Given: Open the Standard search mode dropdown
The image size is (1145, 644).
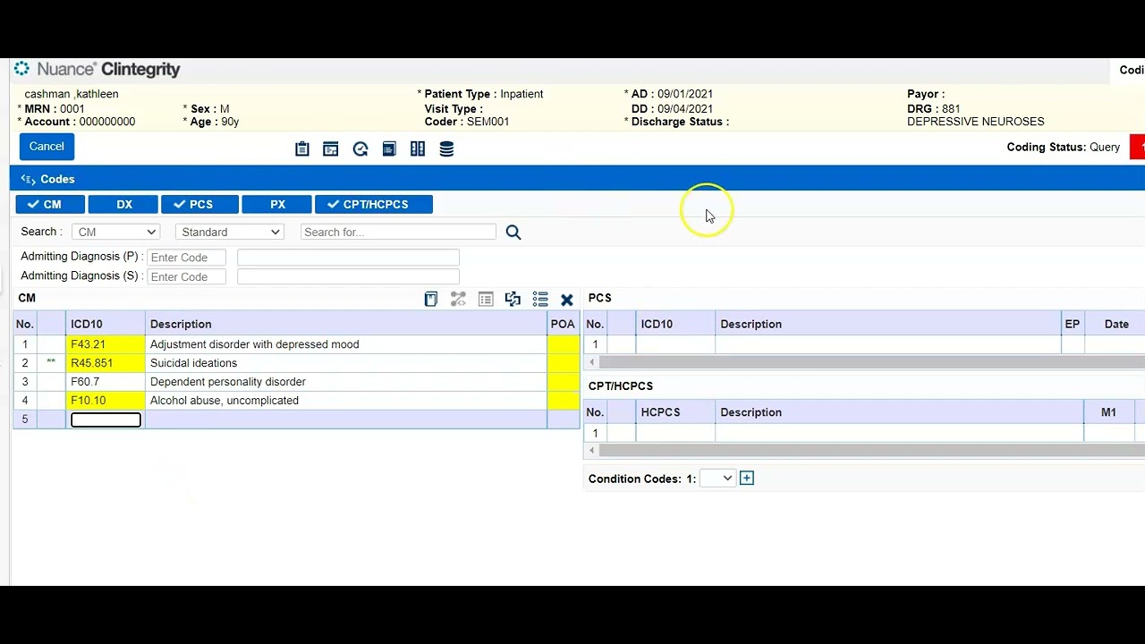Looking at the screenshot, I should tap(230, 232).
